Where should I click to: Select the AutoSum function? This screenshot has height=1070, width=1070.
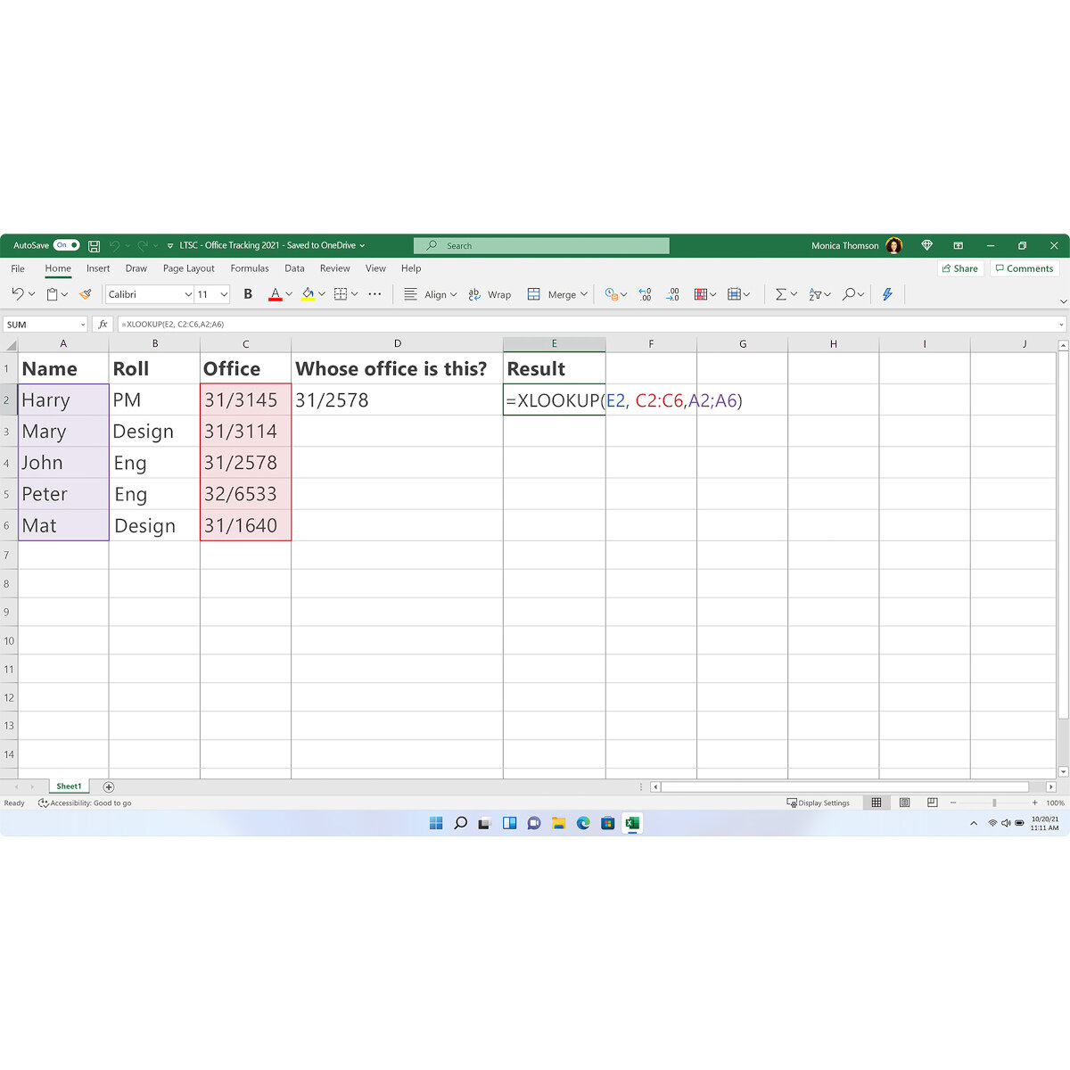[781, 294]
